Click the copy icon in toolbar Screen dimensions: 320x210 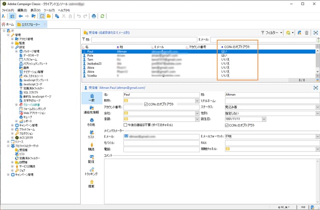(57, 16)
